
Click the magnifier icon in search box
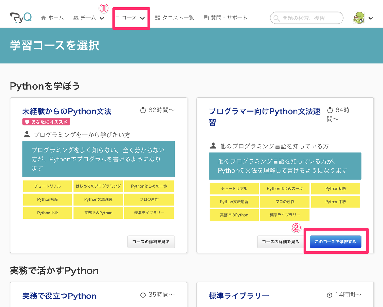click(x=276, y=18)
